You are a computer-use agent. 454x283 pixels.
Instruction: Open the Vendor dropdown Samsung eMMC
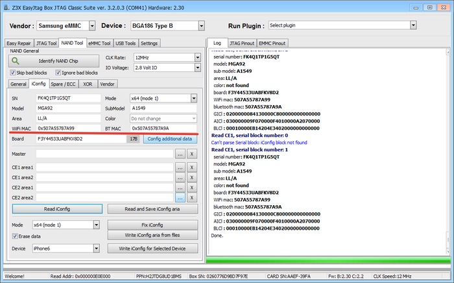point(92,26)
